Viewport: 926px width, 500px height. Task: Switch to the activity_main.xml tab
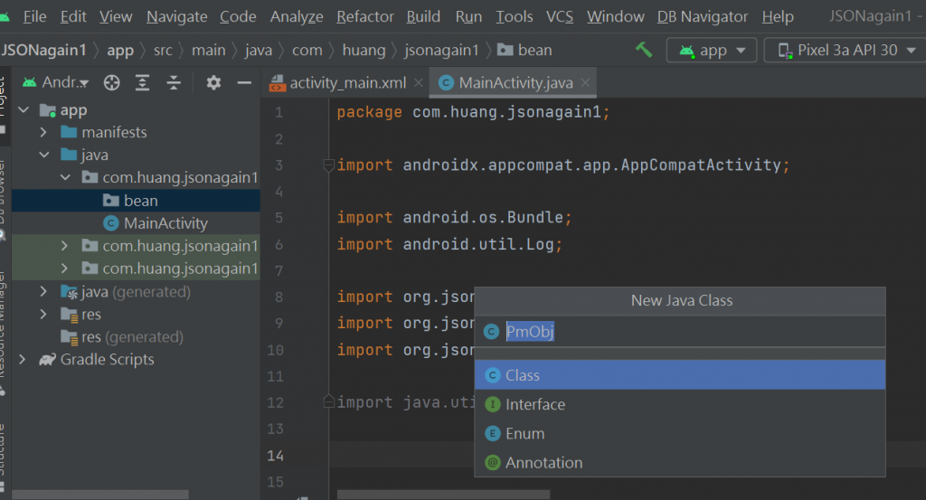coord(347,83)
